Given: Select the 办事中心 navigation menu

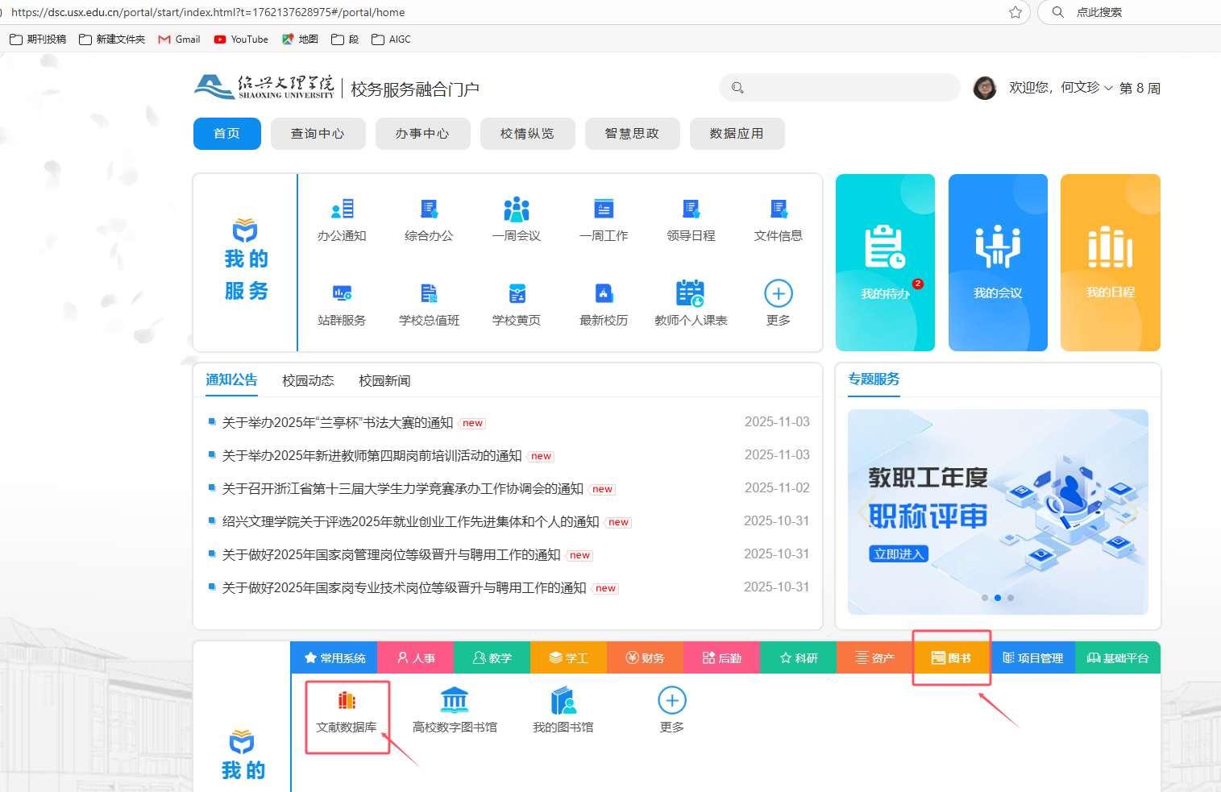Looking at the screenshot, I should click(x=422, y=134).
